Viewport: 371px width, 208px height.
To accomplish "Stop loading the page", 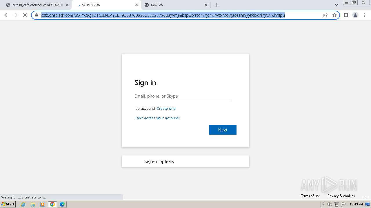I will (x=25, y=15).
